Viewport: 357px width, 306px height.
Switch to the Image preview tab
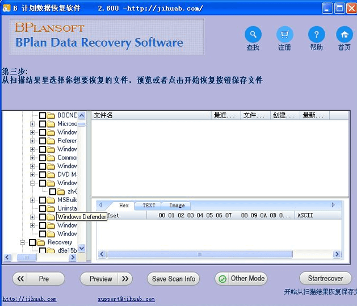(x=177, y=206)
